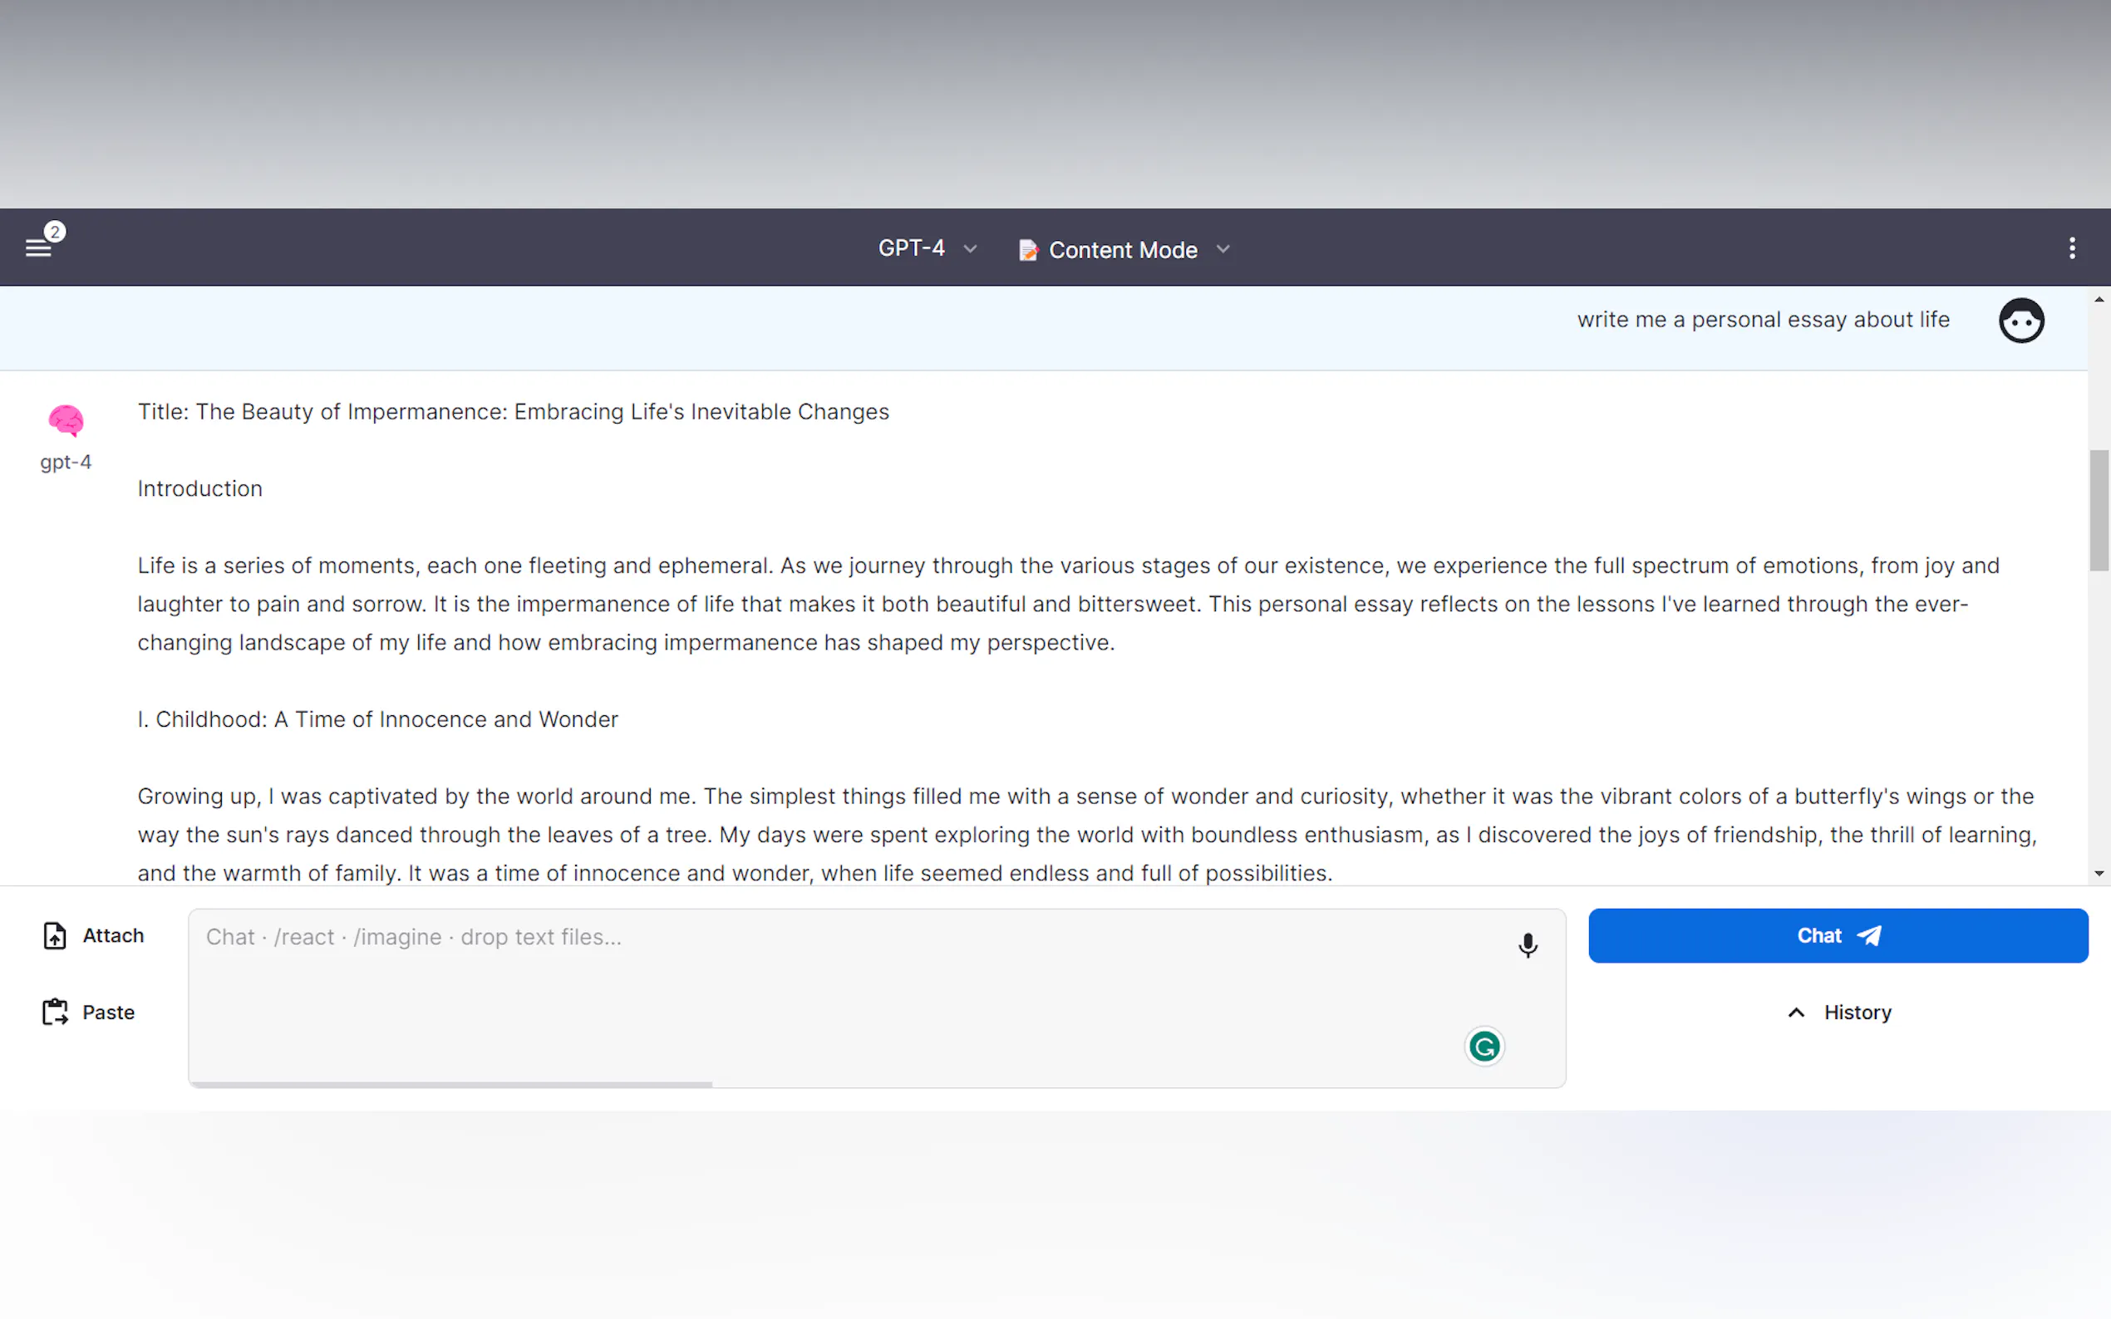This screenshot has height=1319, width=2111.
Task: Expand the Content Mode dropdown chevron
Action: [1223, 249]
